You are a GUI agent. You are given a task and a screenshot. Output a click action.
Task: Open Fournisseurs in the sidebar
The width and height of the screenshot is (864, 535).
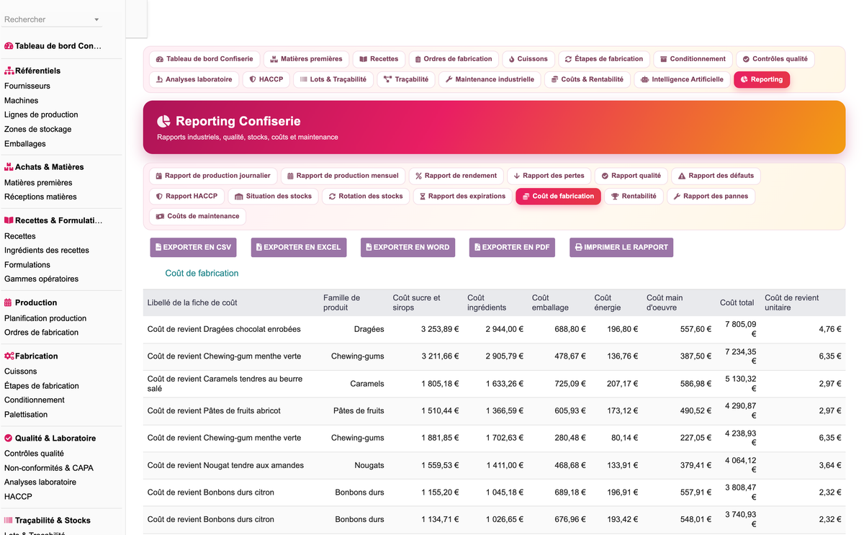[27, 86]
